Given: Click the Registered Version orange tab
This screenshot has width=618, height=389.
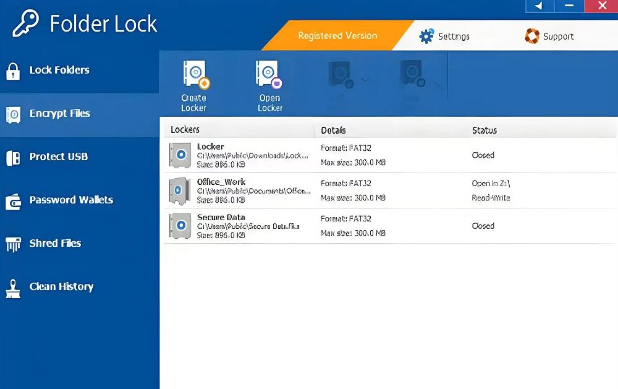Looking at the screenshot, I should [x=337, y=36].
